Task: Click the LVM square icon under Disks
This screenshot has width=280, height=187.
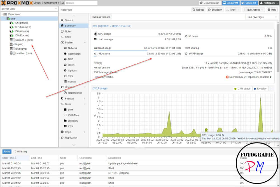Action: tap(65, 110)
